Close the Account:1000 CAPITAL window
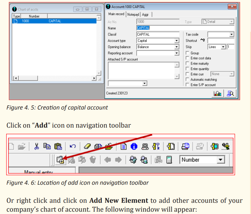Image resolution: width=251 pixels, height=214 pixels. click(x=232, y=7)
